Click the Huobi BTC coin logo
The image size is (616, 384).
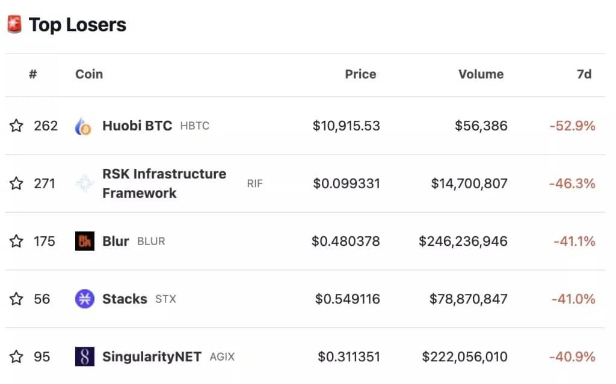[x=83, y=126]
